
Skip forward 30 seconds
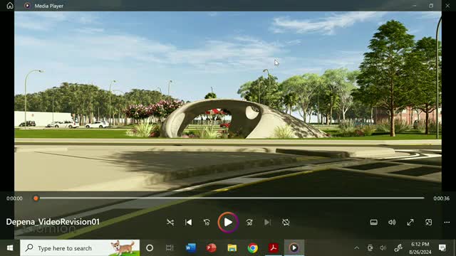[249, 223]
